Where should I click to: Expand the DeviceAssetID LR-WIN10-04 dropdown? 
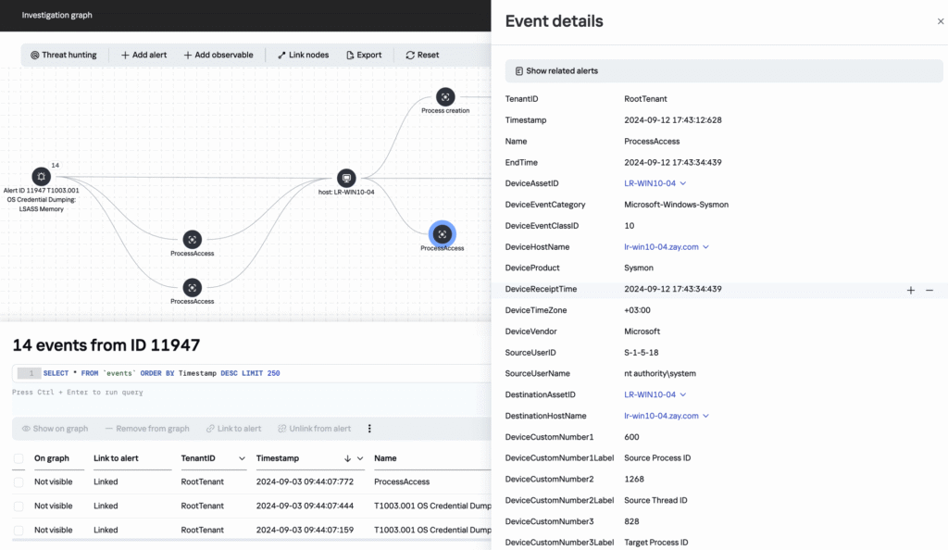coord(683,183)
